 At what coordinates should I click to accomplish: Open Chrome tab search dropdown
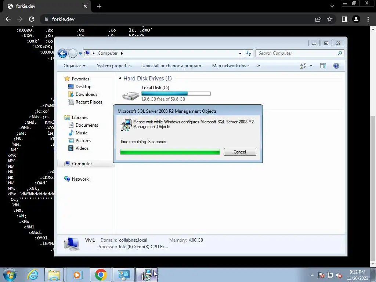click(x=332, y=6)
